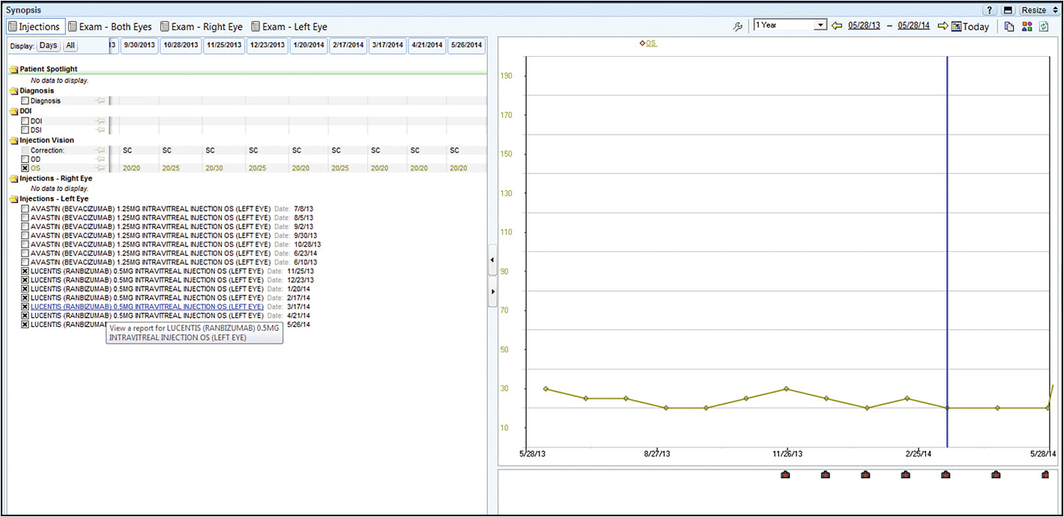Open the wrench settings icon

pos(738,26)
